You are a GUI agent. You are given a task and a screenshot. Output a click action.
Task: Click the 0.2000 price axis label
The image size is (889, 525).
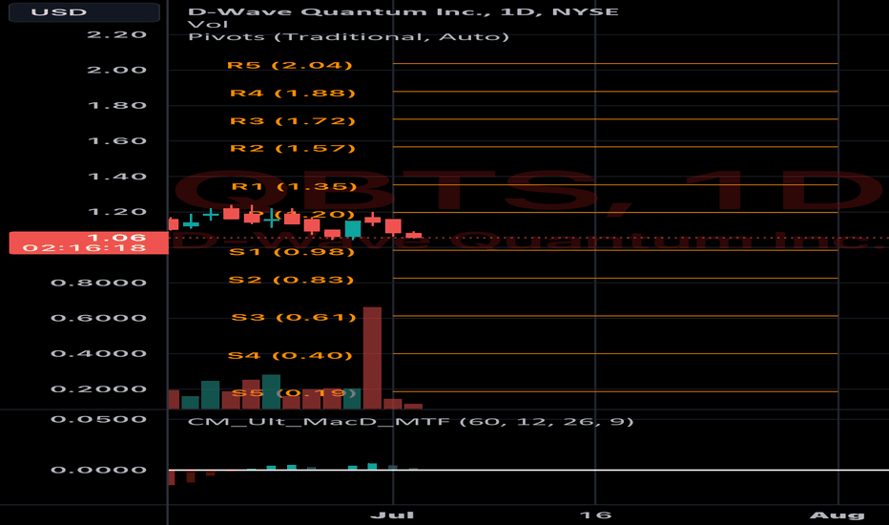pos(98,388)
